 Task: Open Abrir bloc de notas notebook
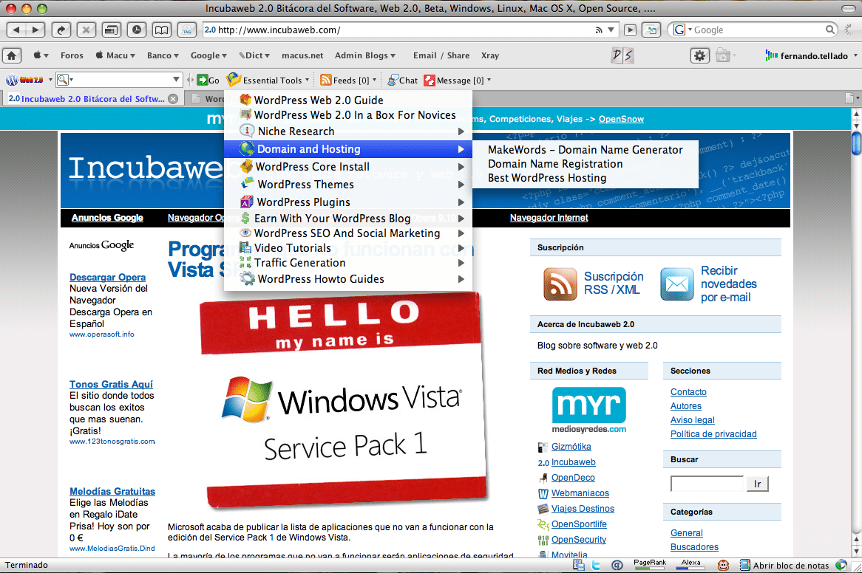784,566
